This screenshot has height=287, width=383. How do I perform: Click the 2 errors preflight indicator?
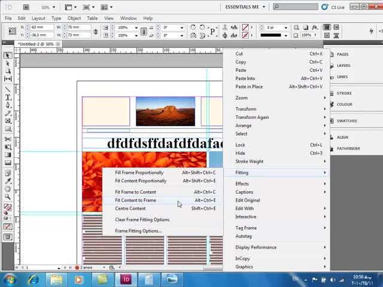coord(84,267)
